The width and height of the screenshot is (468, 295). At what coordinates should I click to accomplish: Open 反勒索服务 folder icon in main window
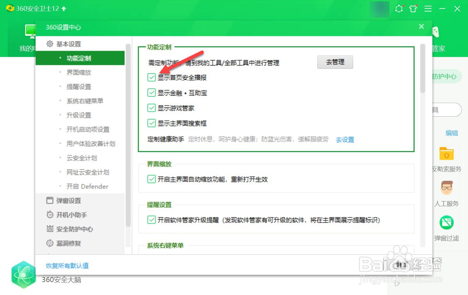pos(446,153)
